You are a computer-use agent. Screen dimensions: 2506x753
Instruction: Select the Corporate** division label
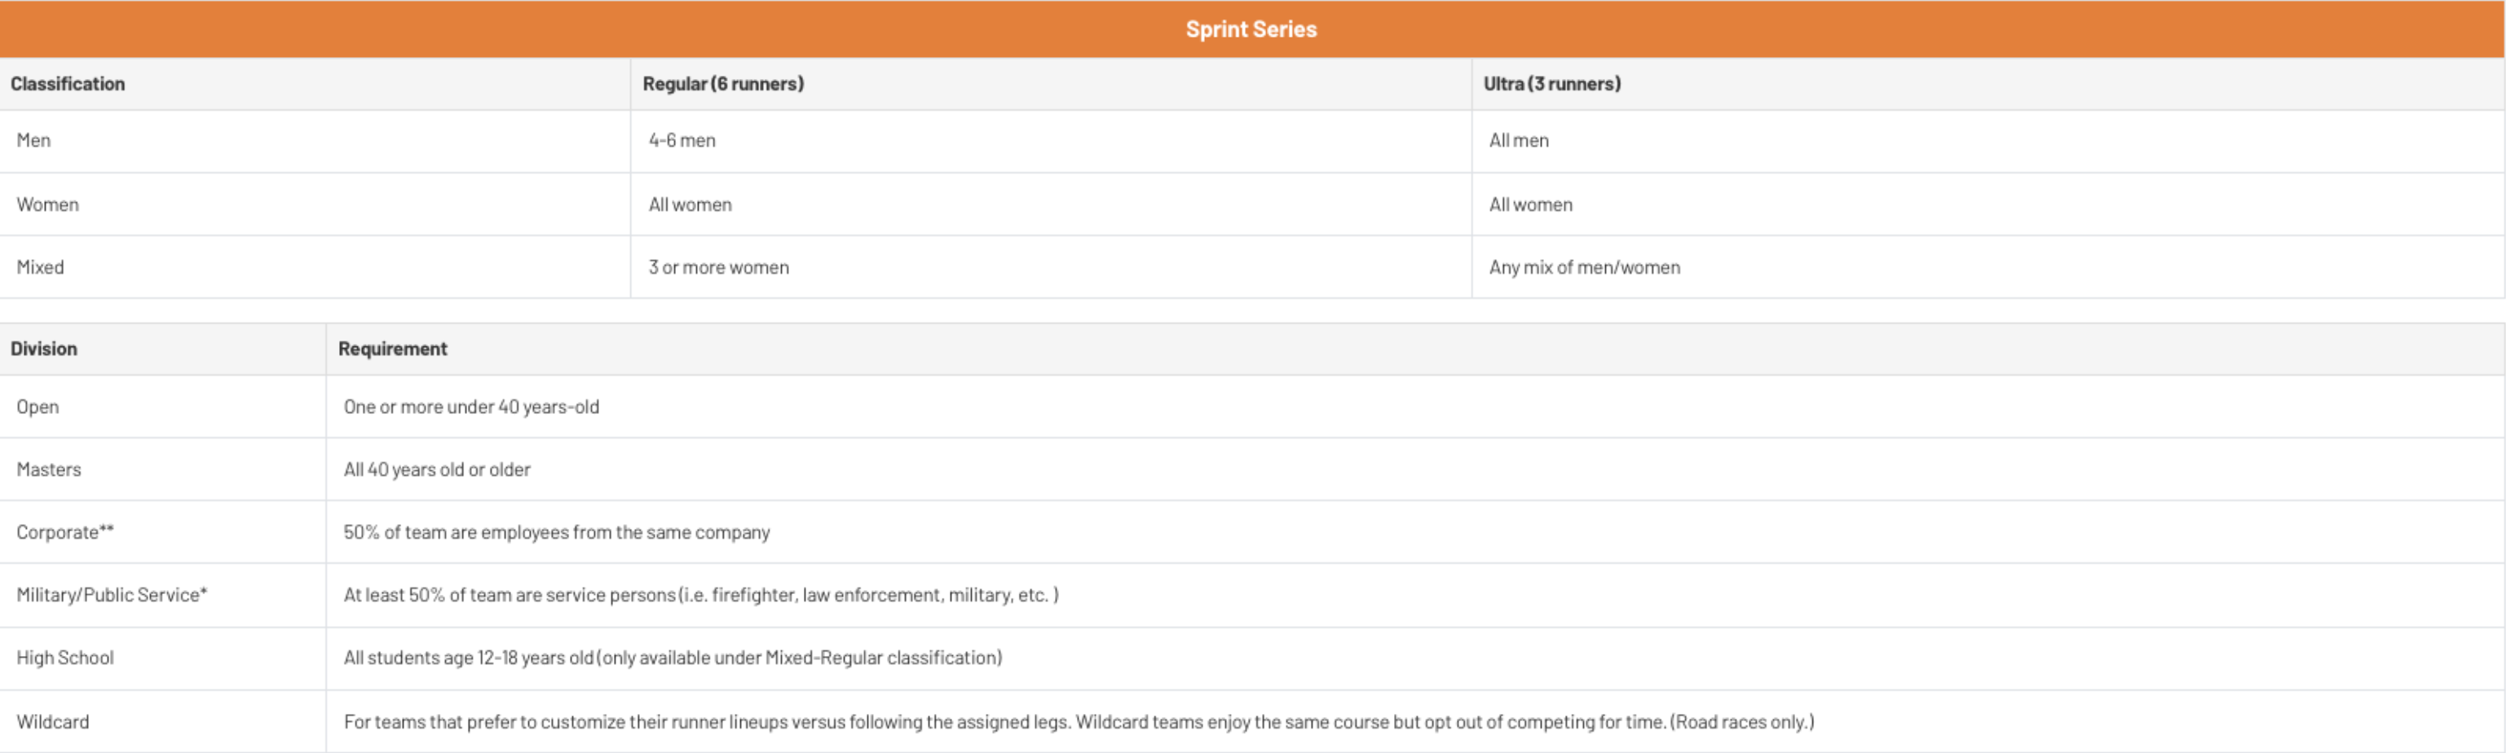tap(65, 532)
